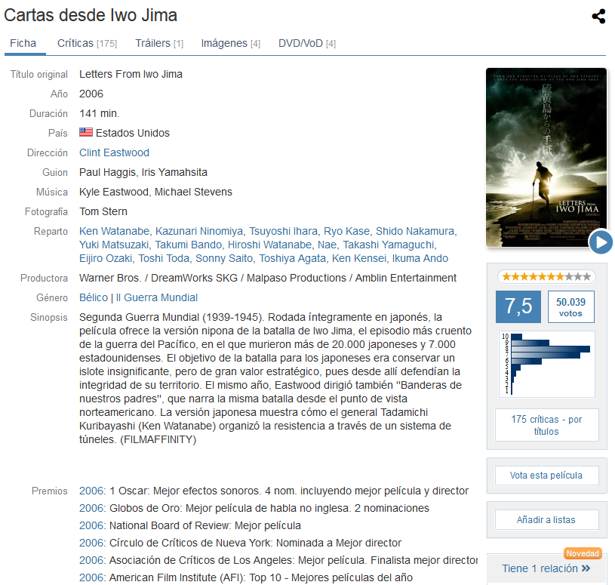Screen dimensions: 615x585
Task: Select Ryo Kase from the cast list
Action: 346,231
